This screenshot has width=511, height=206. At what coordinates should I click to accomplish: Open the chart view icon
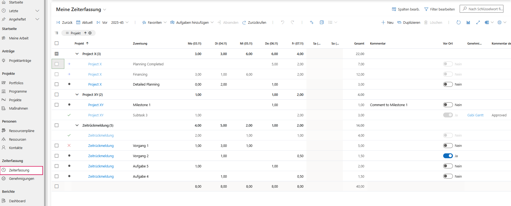468,22
